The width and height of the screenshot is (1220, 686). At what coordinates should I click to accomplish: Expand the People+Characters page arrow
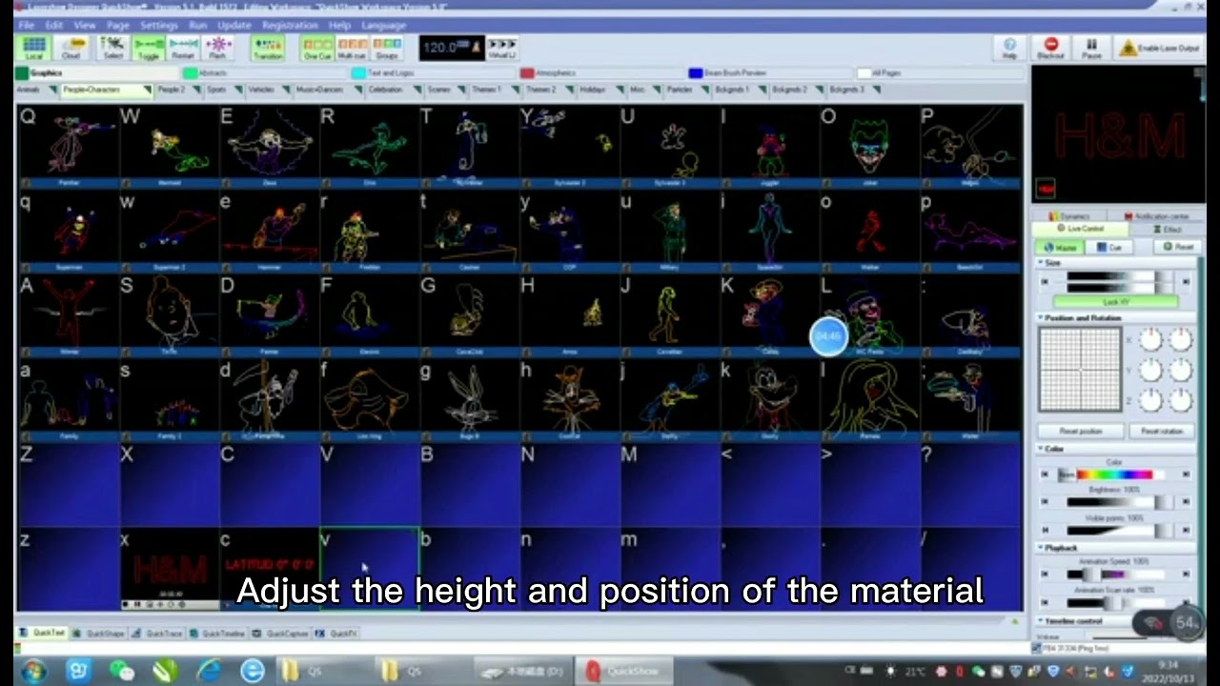148,90
